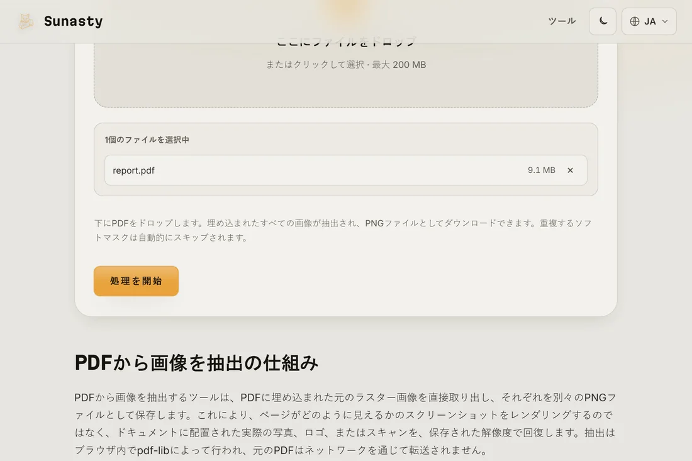Click the Sunasty cat logo icon
The width and height of the screenshot is (692, 461).
[x=26, y=21]
